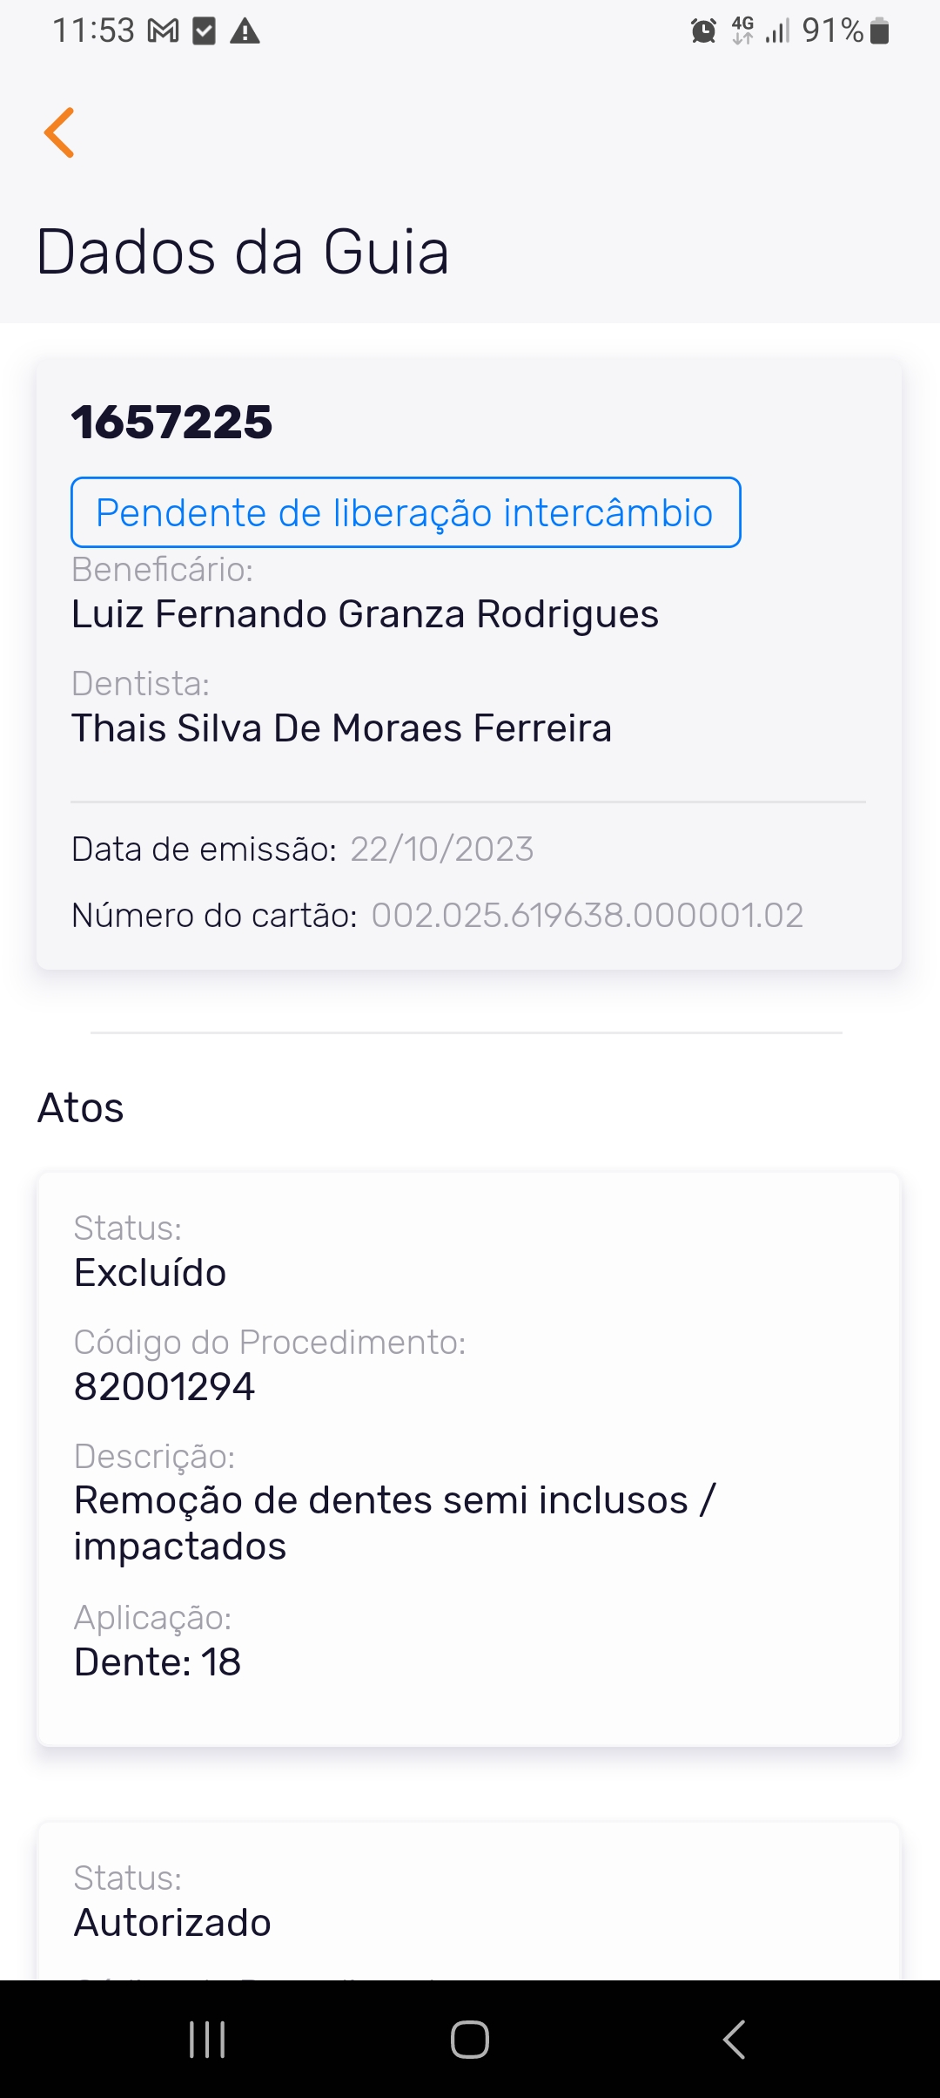Tap the orange back arrow
The height and width of the screenshot is (2098, 940).
[x=59, y=133]
